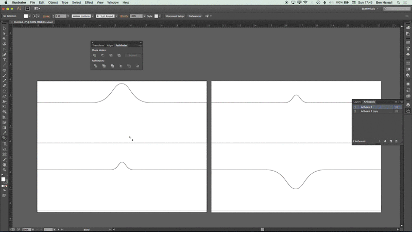
Task: Select the Magic Wand tool
Action: click(x=4, y=39)
